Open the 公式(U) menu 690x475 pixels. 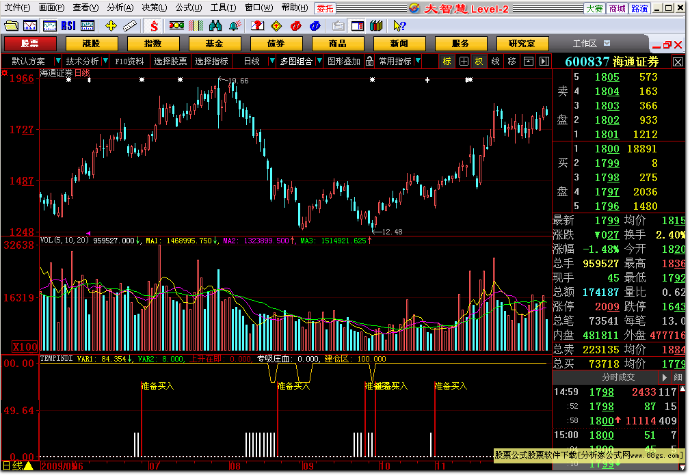coord(189,8)
